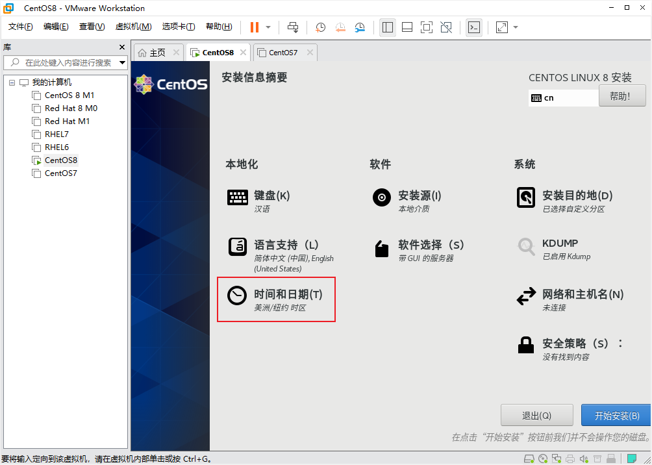The height and width of the screenshot is (465, 652).
Task: Open the 语言支持(L) settings
Action: [x=281, y=255]
